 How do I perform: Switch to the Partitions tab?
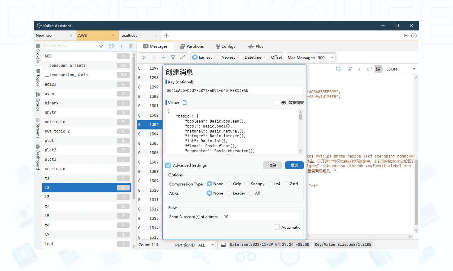pyautogui.click(x=192, y=46)
